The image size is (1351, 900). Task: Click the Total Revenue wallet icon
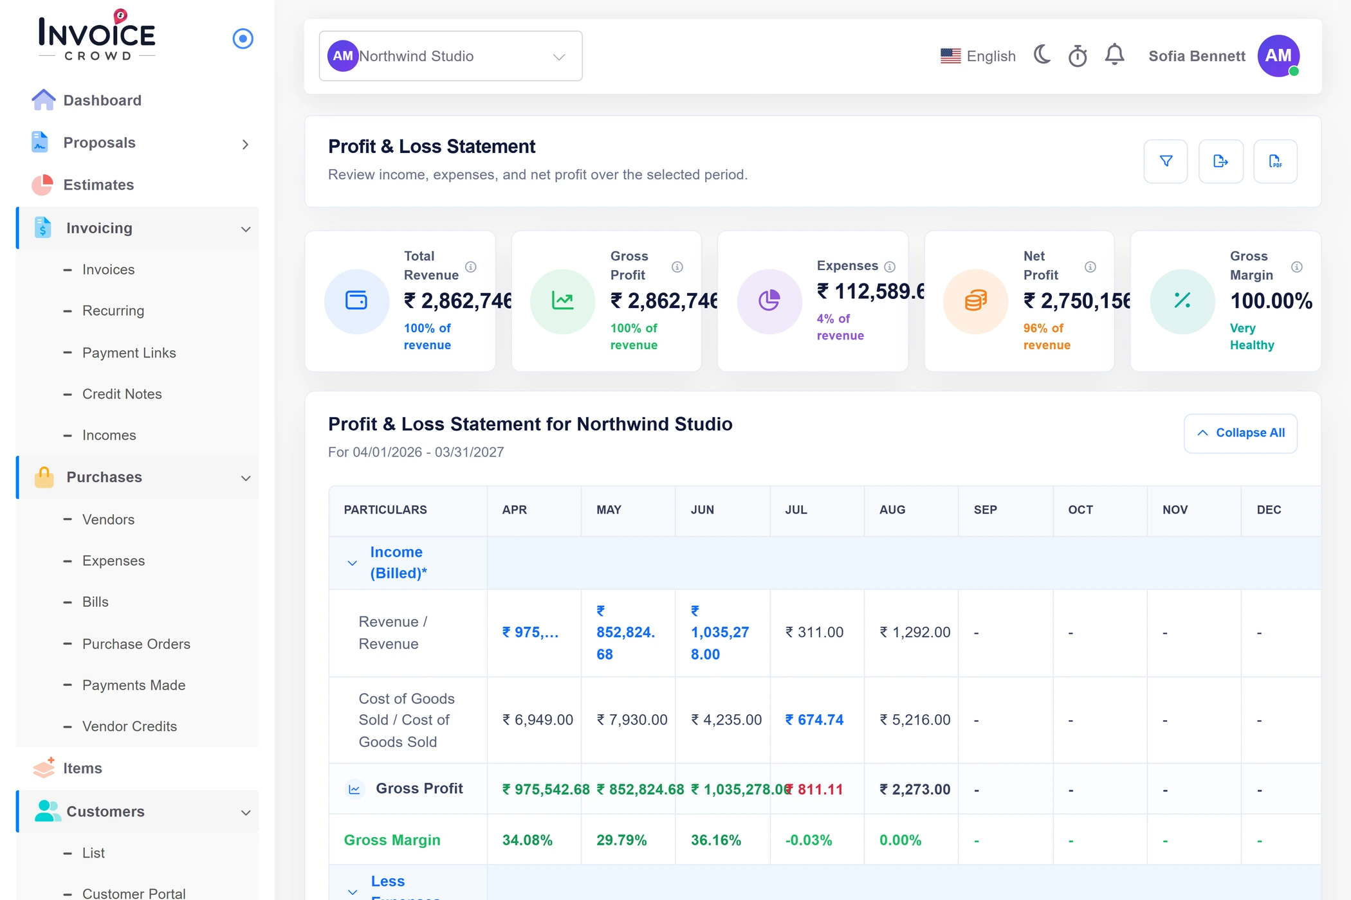(356, 301)
